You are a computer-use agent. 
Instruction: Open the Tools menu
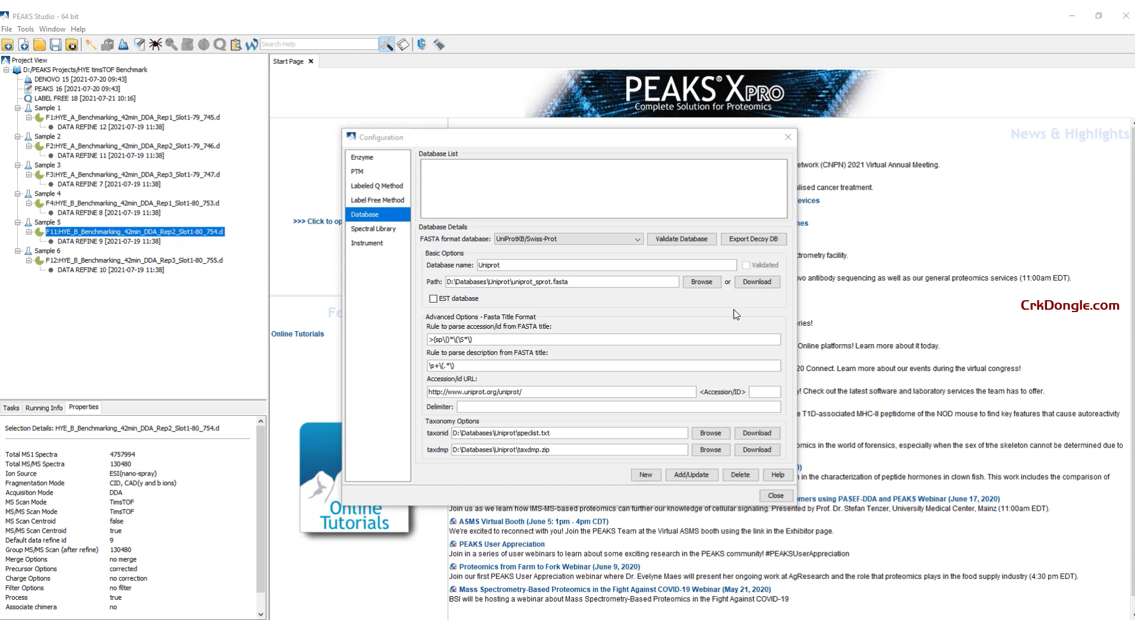(x=25, y=29)
